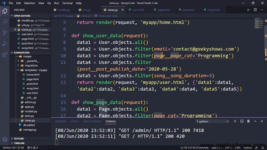Screen dimensions: 267x150
Task: Open db.sqlite3 in file tree
Action: click(x=29, y=125)
